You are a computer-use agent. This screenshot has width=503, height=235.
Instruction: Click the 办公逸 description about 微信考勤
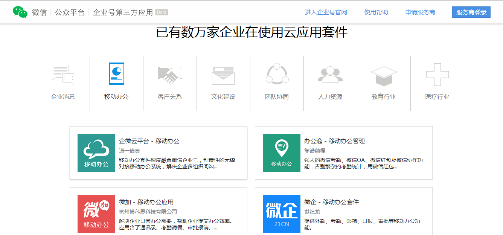click(363, 163)
